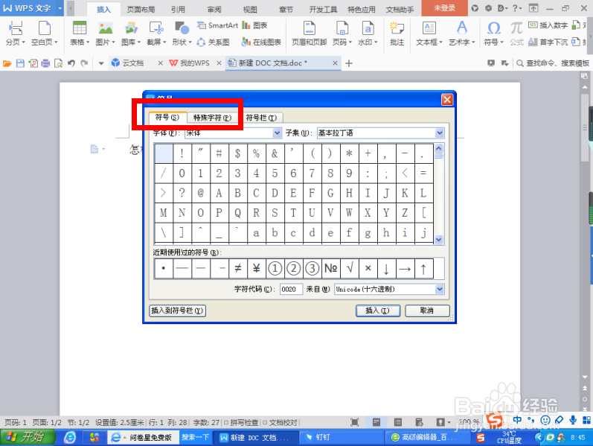Pick recent symbol √
The image size is (593, 446).
coord(349,269)
